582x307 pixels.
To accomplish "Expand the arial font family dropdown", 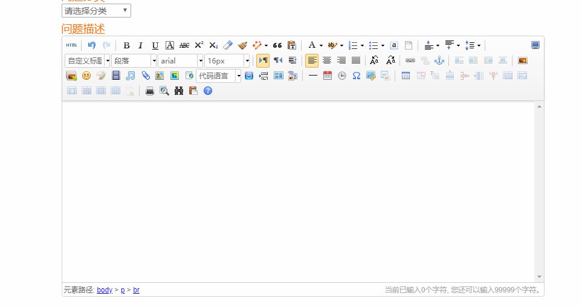I will [180, 61].
